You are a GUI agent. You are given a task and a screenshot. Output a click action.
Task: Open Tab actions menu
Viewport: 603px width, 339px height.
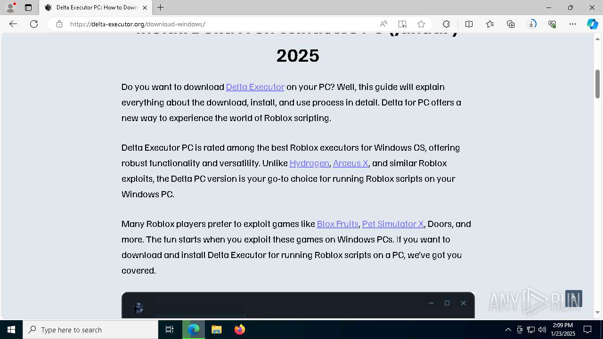click(x=28, y=8)
